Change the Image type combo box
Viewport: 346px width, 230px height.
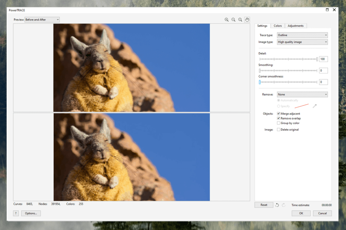tap(302, 42)
